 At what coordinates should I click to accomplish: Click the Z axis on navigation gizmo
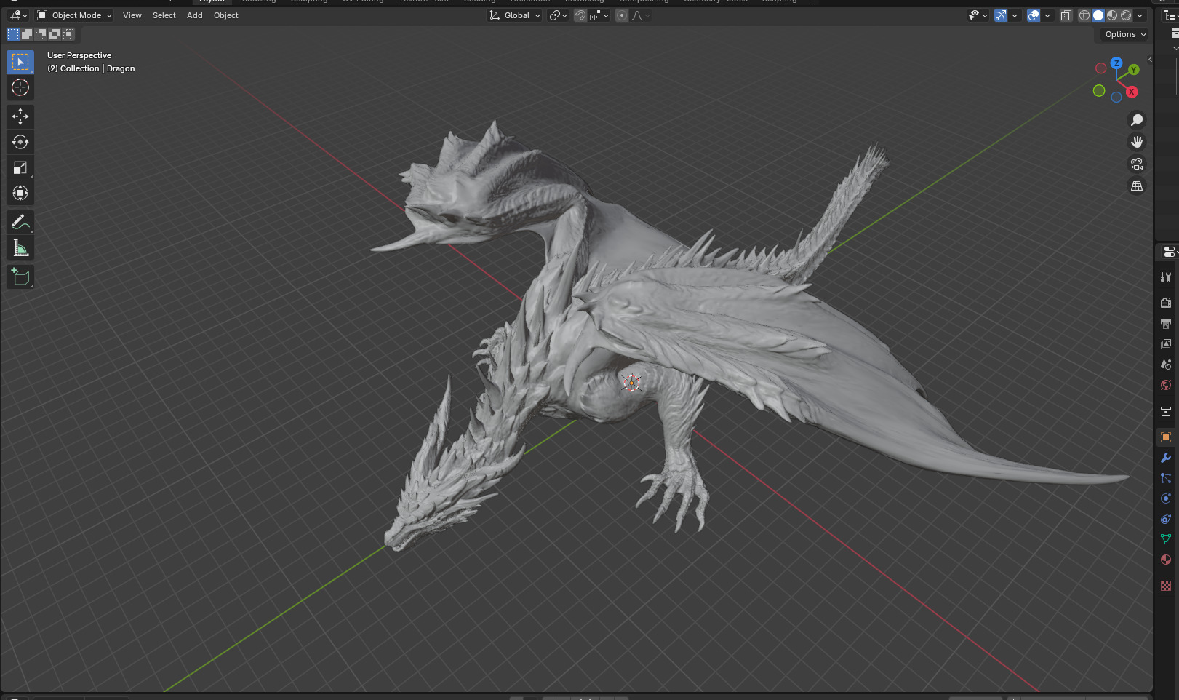tap(1116, 63)
